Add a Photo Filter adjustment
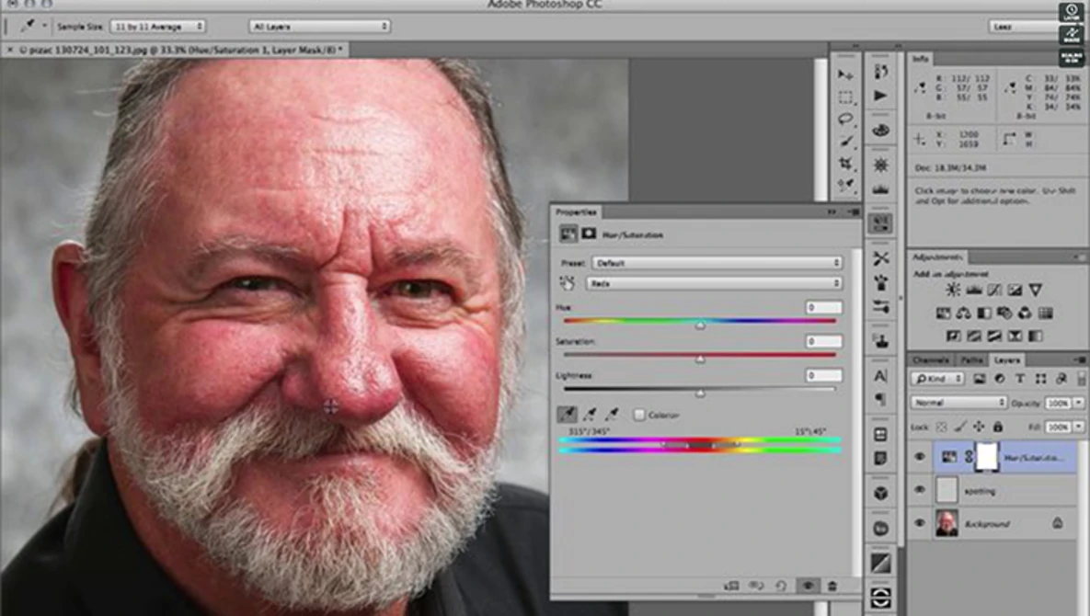 tap(1004, 314)
